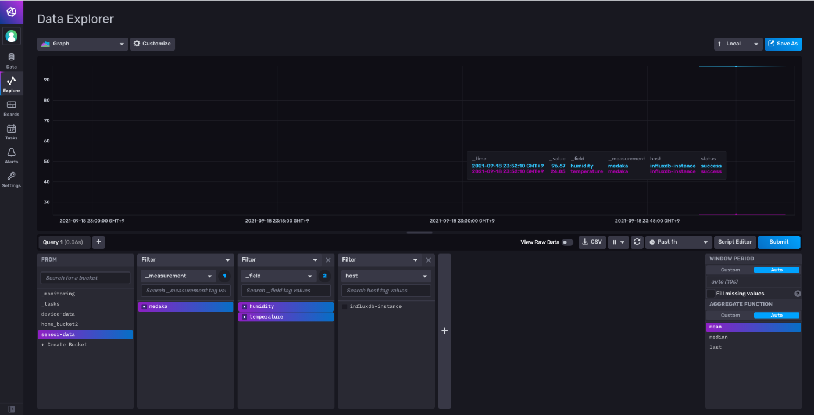Select the _monitoring bucket
This screenshot has width=814, height=415.
tap(85, 294)
